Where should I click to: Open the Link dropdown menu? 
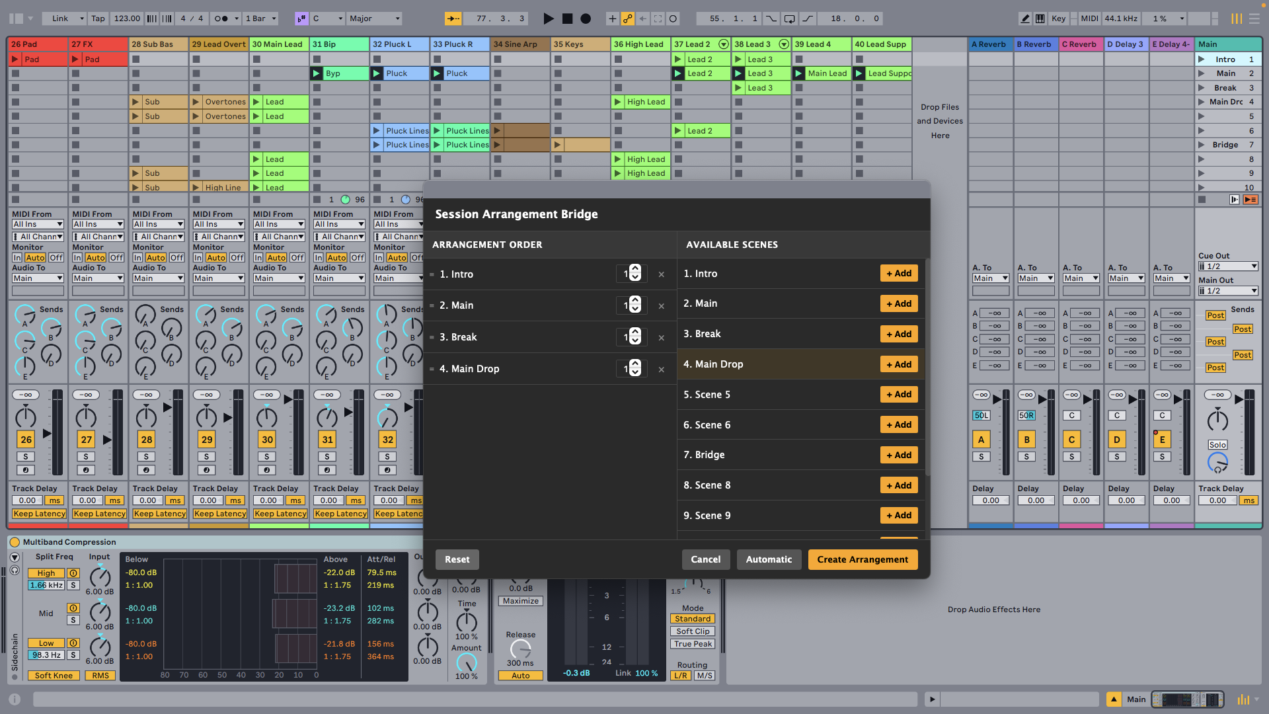click(64, 19)
